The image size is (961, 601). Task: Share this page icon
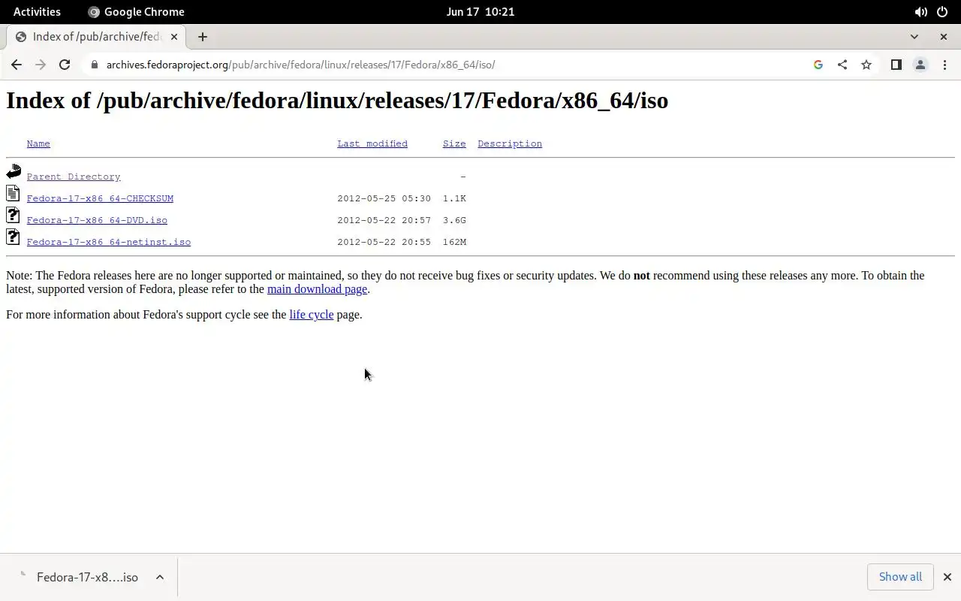pos(842,65)
